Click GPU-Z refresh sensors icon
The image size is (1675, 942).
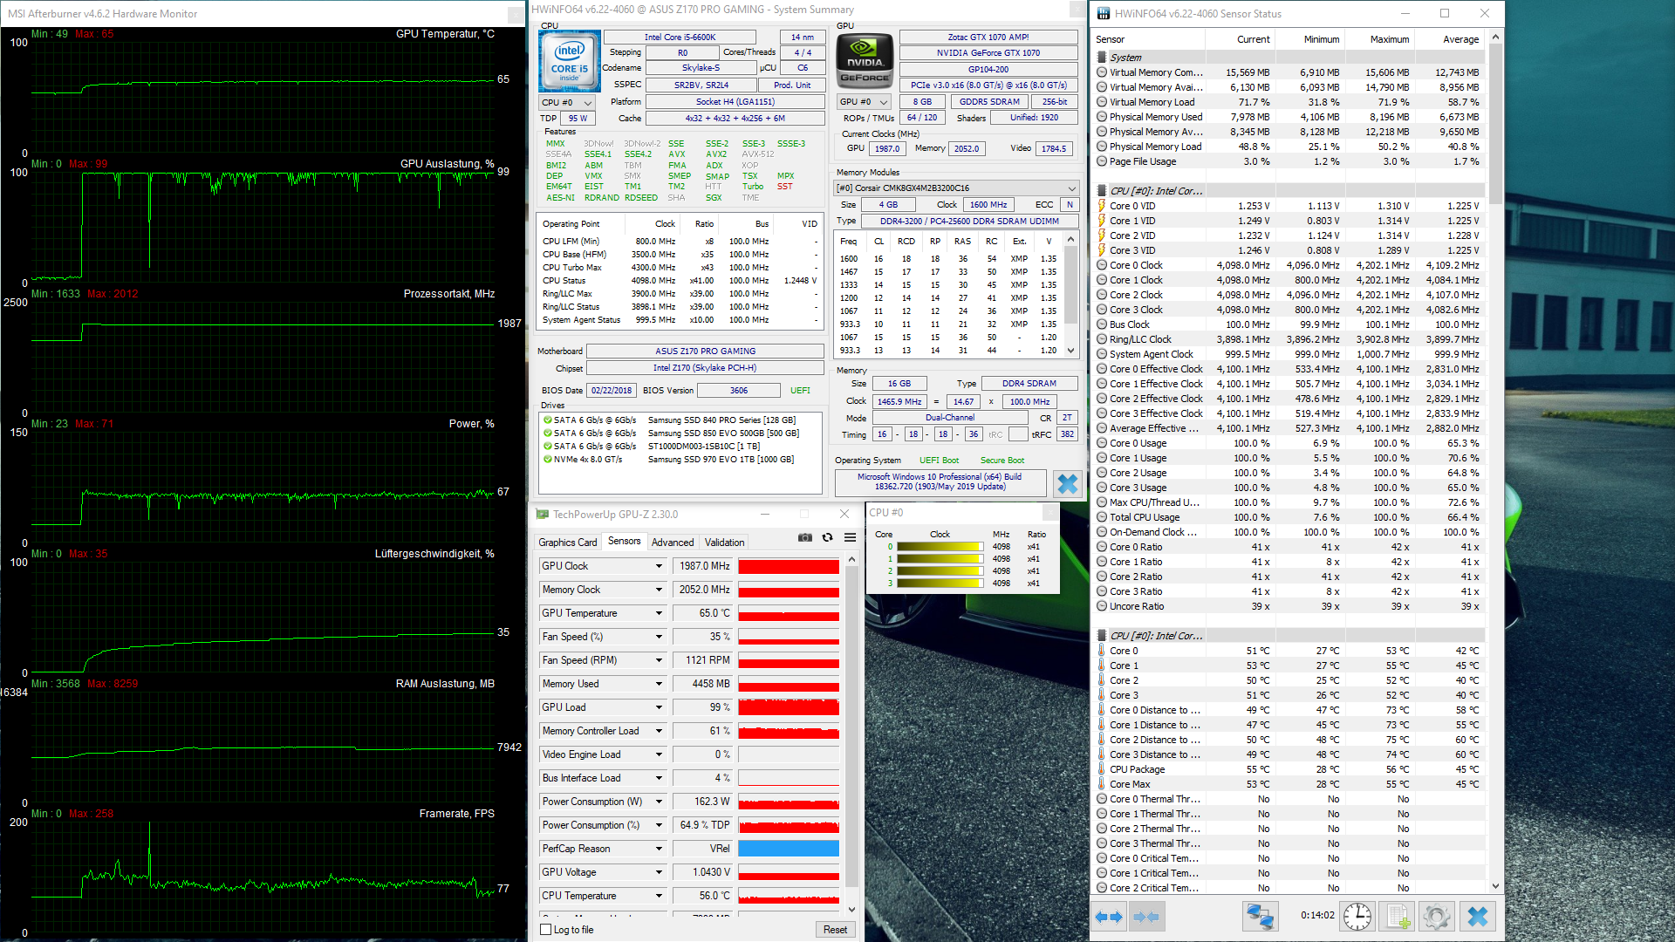(827, 538)
